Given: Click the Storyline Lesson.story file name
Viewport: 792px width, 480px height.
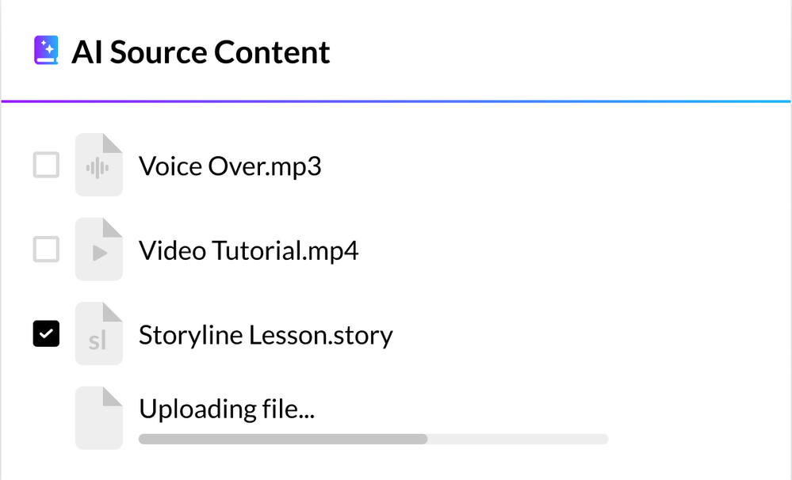Looking at the screenshot, I should coord(266,335).
